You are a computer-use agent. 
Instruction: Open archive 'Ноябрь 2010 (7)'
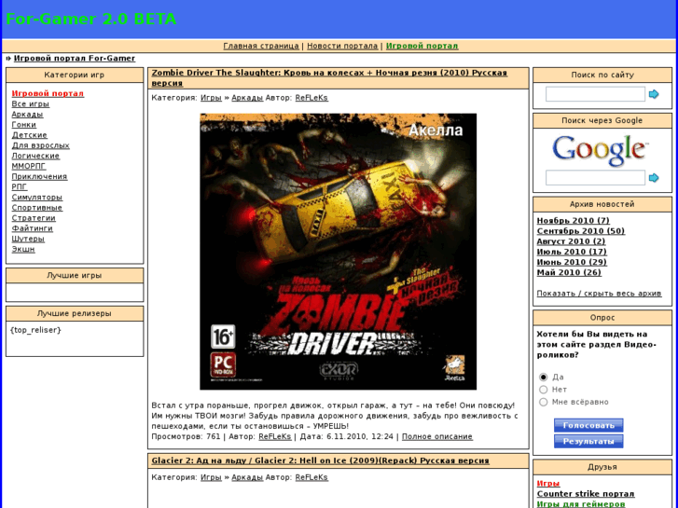pyautogui.click(x=573, y=221)
